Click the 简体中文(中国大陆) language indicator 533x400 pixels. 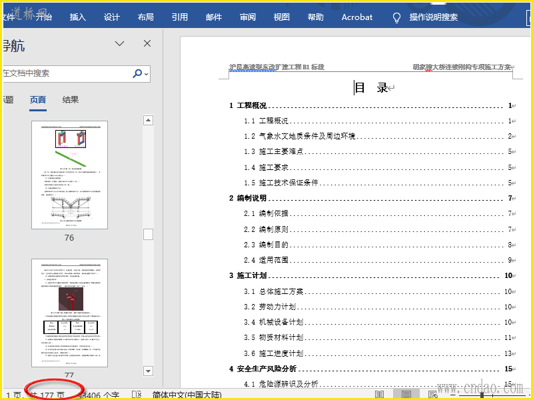187,395
